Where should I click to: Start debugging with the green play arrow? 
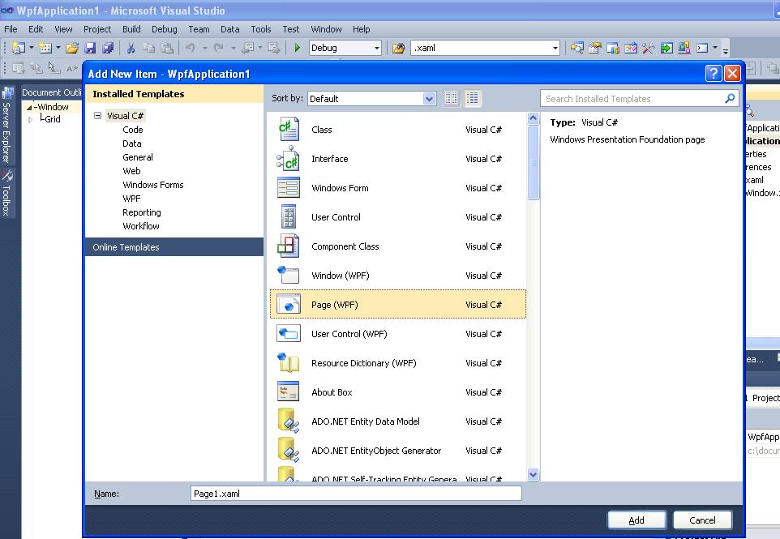(297, 48)
